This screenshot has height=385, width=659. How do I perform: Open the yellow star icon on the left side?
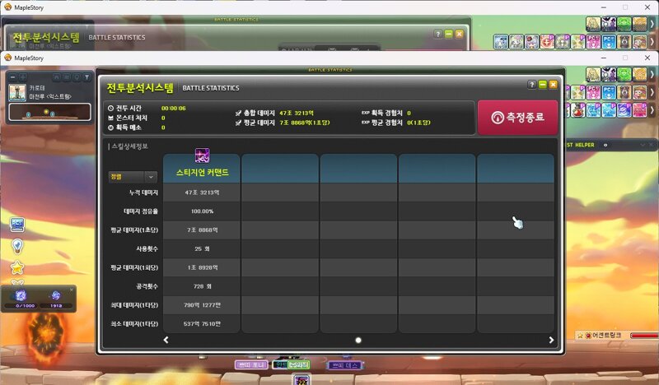[x=17, y=267]
